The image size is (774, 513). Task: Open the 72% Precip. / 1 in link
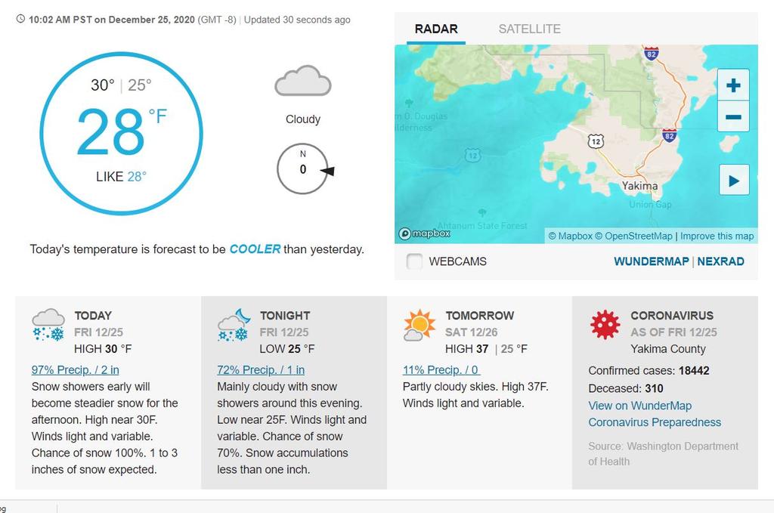(x=261, y=370)
